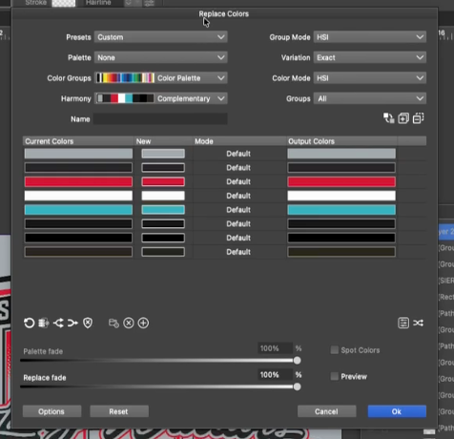Click the Options button
The image size is (454, 439).
pyautogui.click(x=52, y=411)
